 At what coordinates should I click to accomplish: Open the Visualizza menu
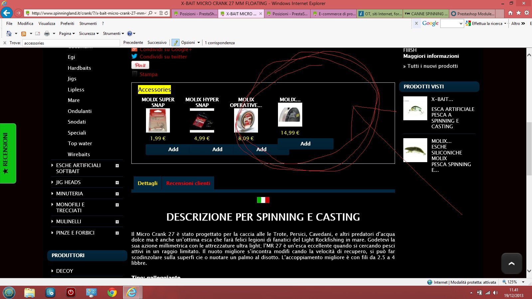pyautogui.click(x=47, y=24)
